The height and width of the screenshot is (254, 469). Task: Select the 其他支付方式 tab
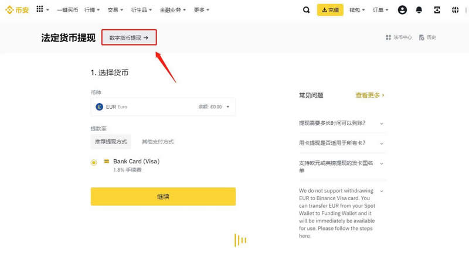(158, 142)
